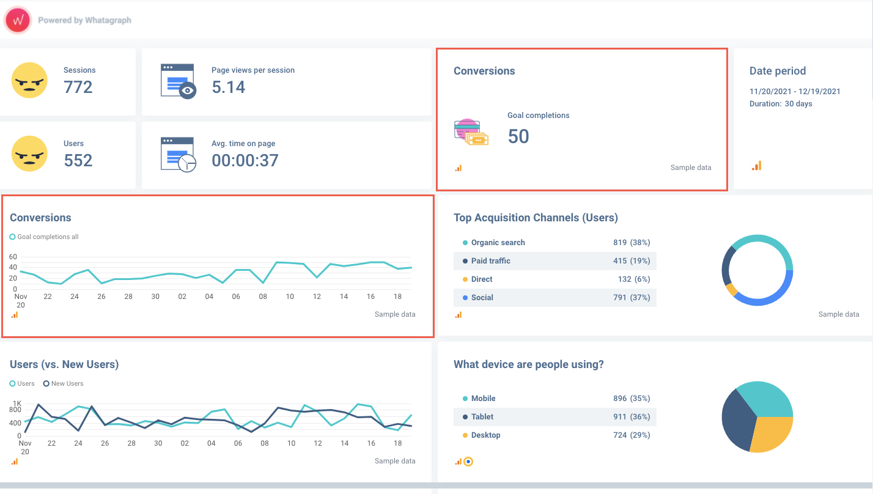Image resolution: width=873 pixels, height=494 pixels.
Task: Select the Mobile device row label
Action: [484, 399]
